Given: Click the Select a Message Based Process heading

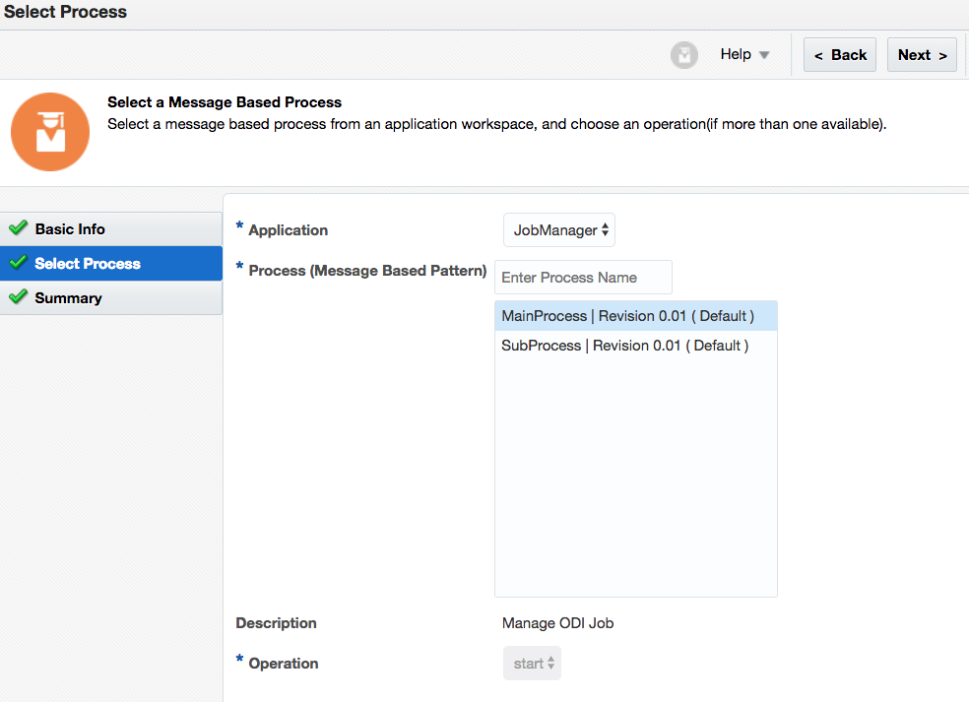Looking at the screenshot, I should (x=225, y=102).
